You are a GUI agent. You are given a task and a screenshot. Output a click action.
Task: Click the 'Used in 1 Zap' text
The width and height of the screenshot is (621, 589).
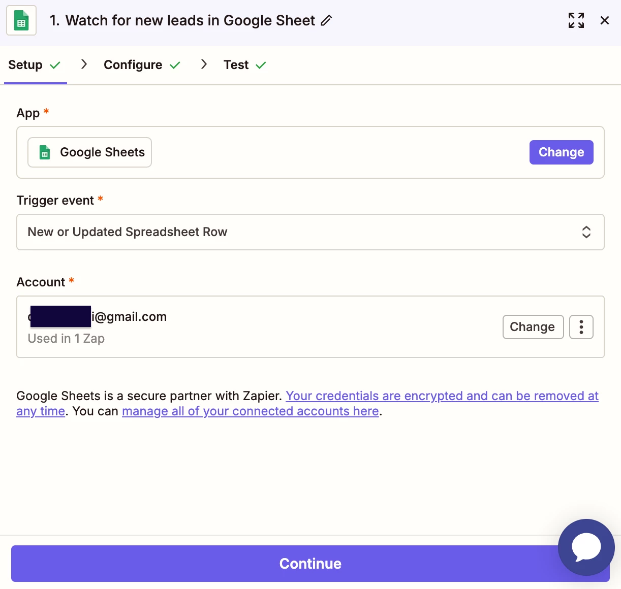[x=66, y=339]
